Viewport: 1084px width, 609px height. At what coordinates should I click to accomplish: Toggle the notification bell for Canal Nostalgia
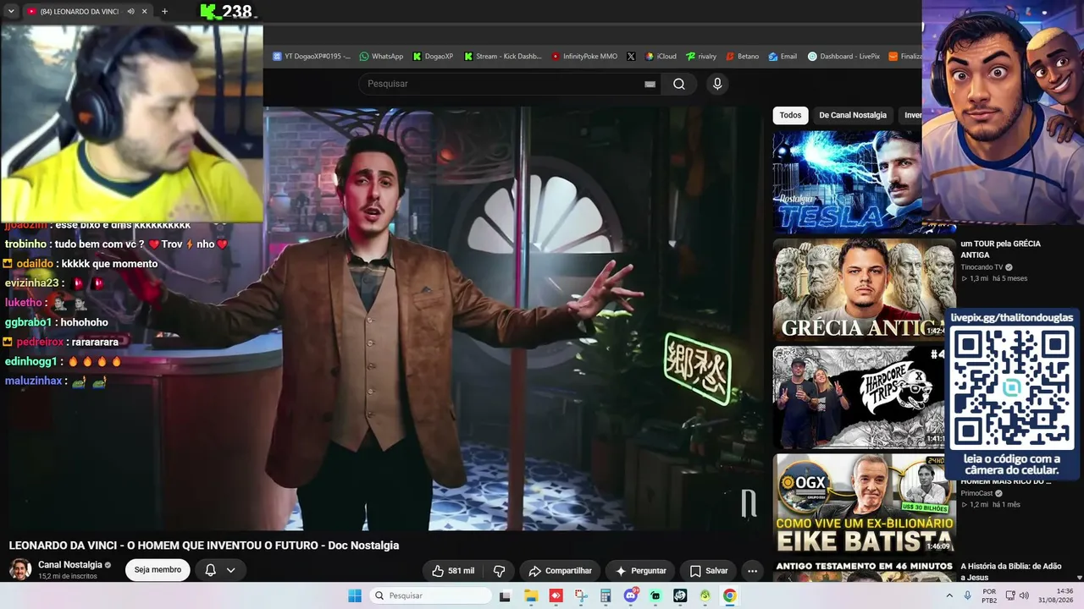211,570
